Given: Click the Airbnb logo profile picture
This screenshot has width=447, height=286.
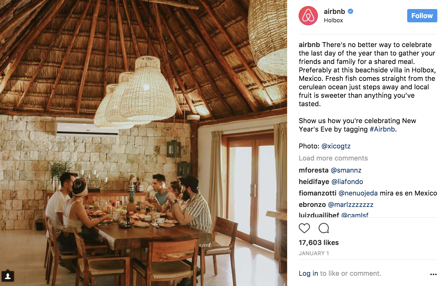Looking at the screenshot, I should pos(308,16).
